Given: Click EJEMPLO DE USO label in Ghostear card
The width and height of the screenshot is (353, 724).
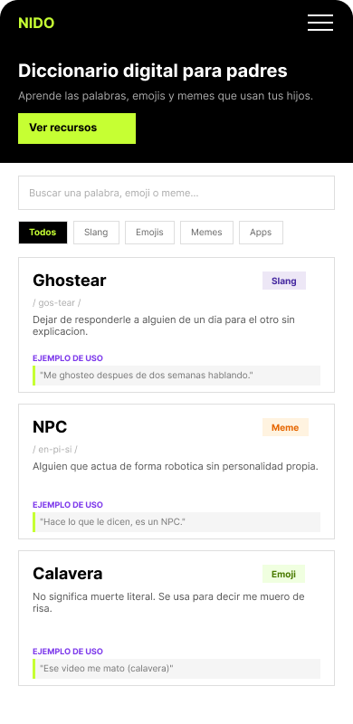Looking at the screenshot, I should point(68,358).
